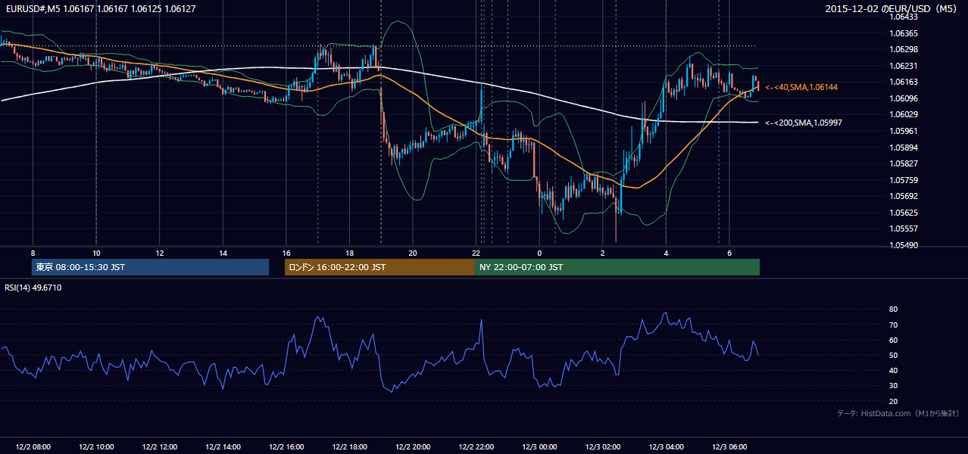Click price axis value 1.06163
Screen dimensions: 968x454
pyautogui.click(x=904, y=82)
